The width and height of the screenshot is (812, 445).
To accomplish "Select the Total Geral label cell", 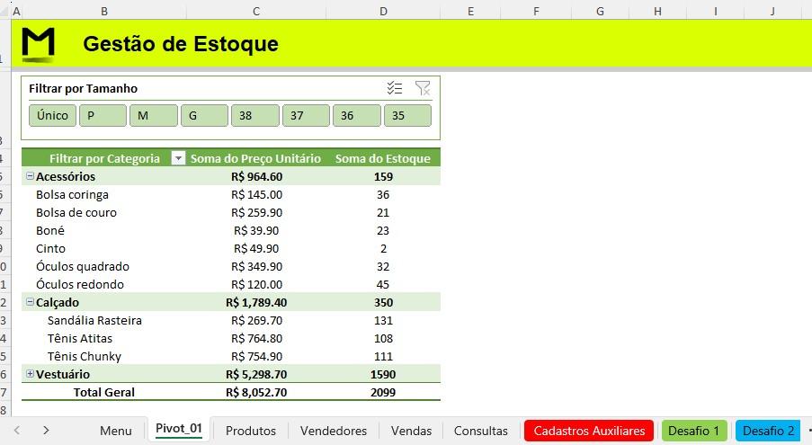I will coord(104,392).
